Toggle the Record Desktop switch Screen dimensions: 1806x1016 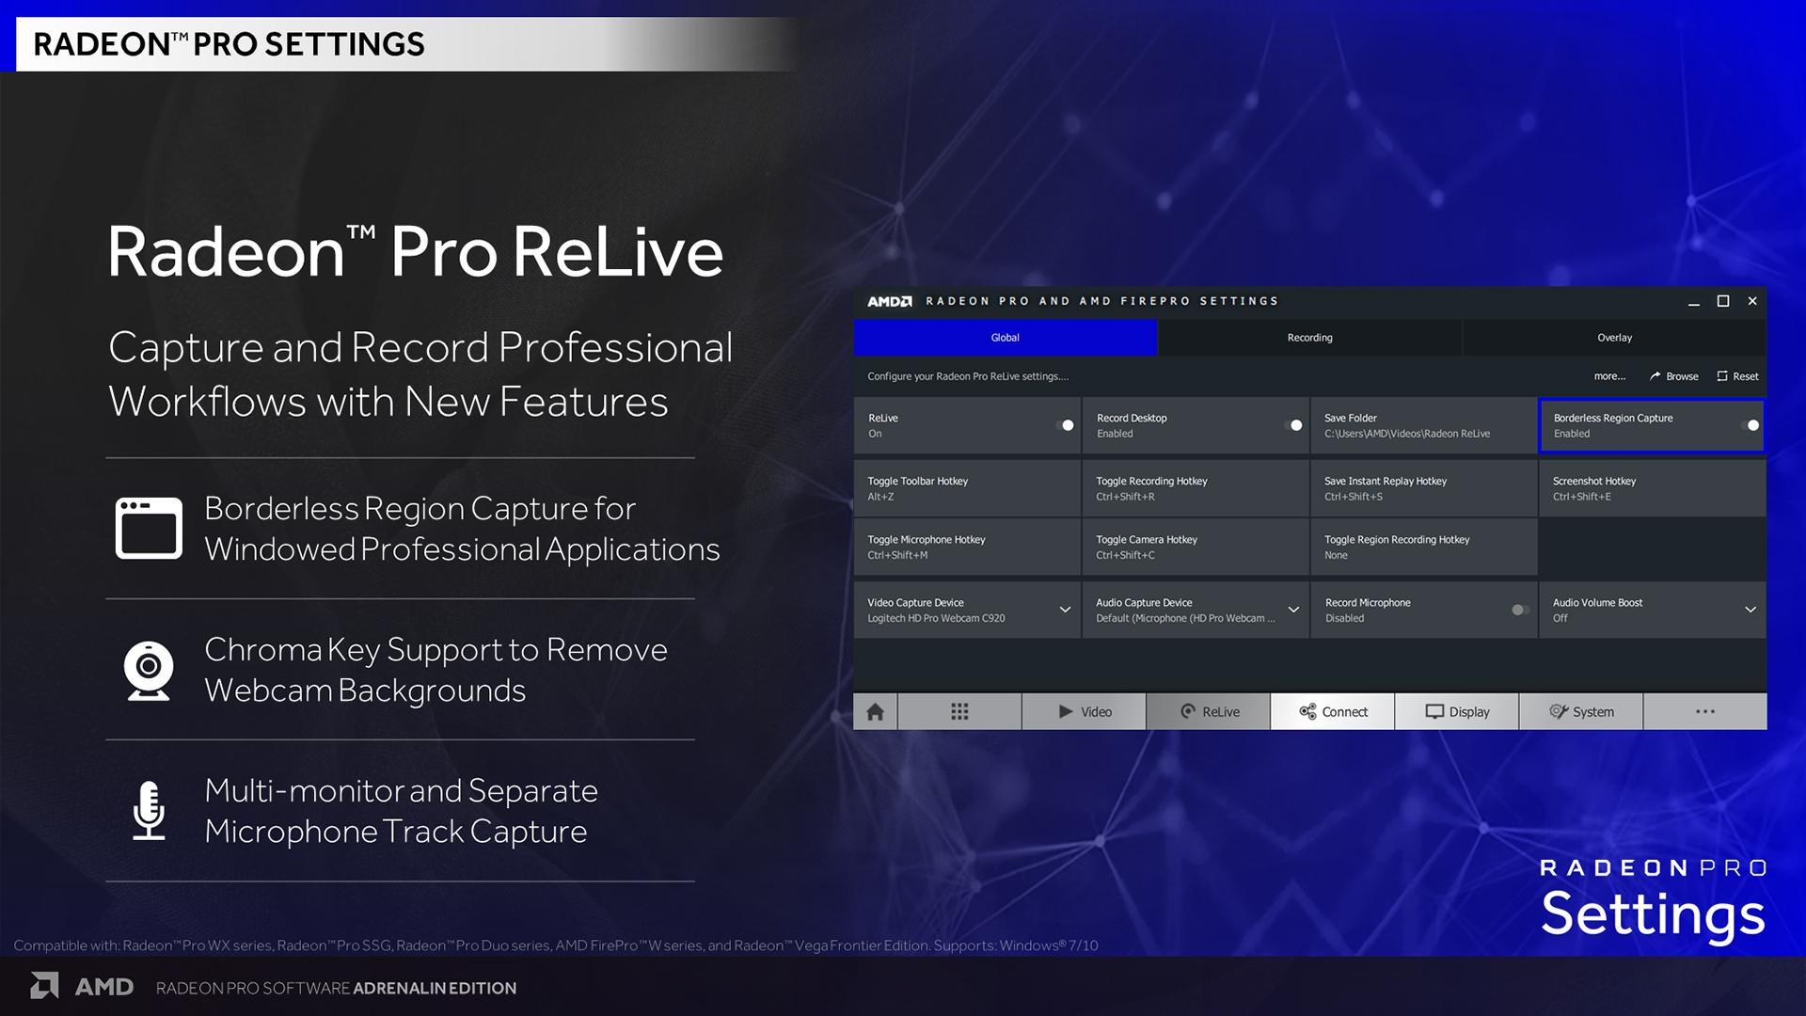1294,425
